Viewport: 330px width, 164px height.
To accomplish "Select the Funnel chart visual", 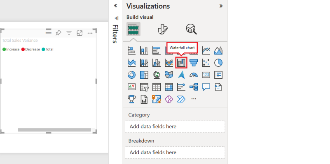I will pyautogui.click(x=194, y=63).
